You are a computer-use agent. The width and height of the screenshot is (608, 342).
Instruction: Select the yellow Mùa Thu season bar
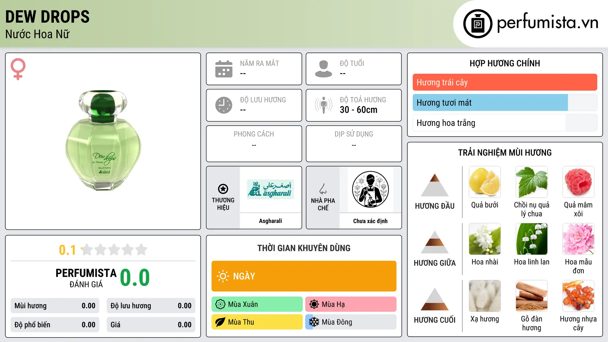[x=257, y=322]
